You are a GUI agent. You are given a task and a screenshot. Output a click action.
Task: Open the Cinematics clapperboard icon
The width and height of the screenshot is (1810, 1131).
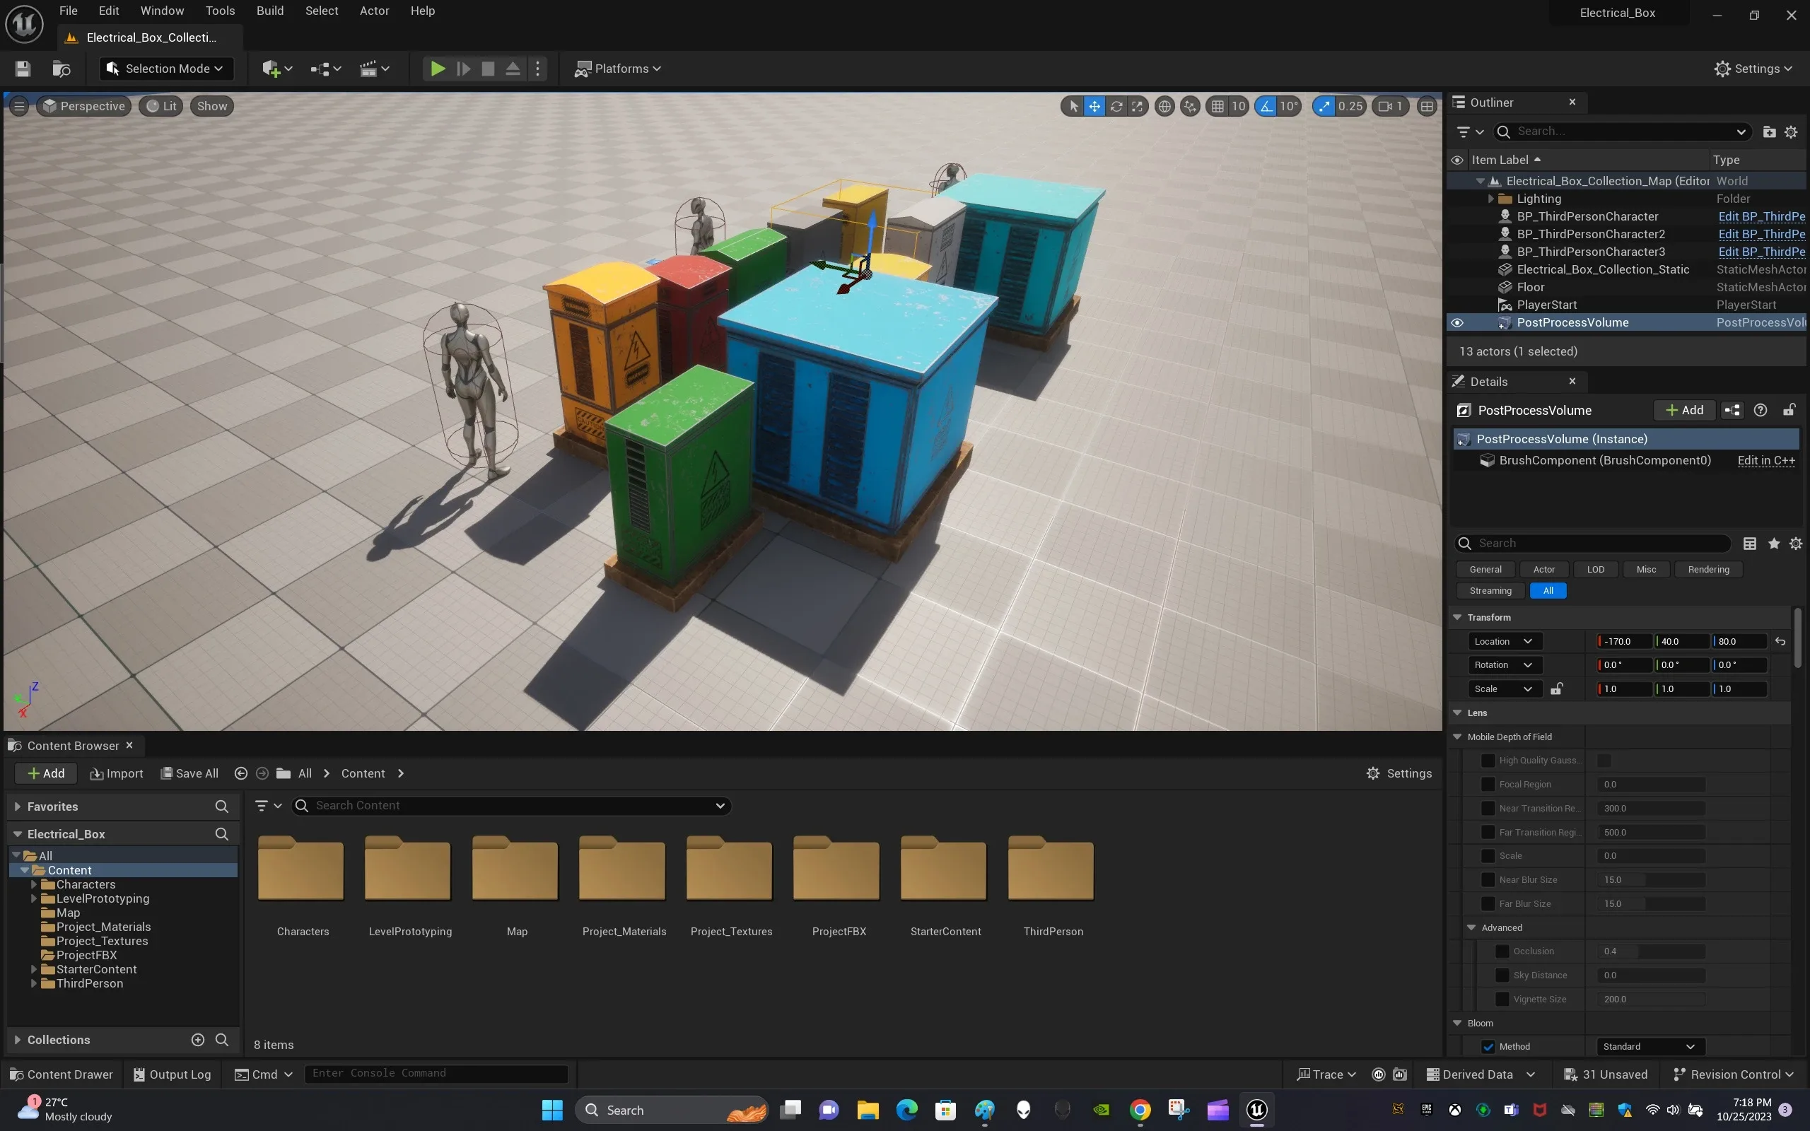pos(374,69)
